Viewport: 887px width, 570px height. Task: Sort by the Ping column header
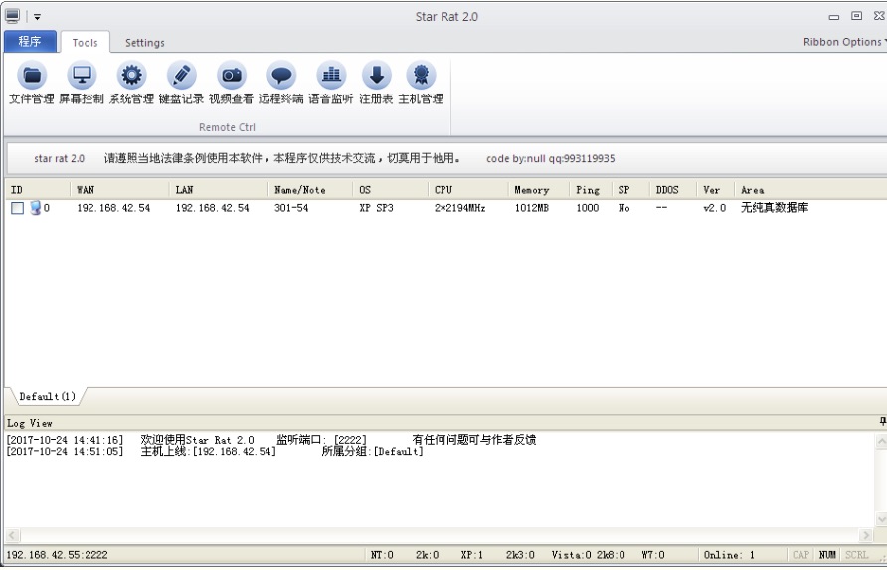click(x=591, y=190)
